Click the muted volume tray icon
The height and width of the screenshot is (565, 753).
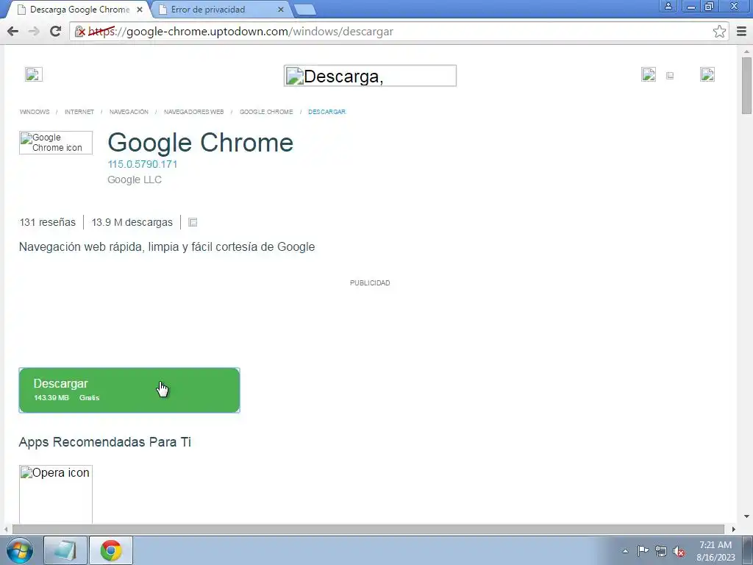tap(679, 551)
